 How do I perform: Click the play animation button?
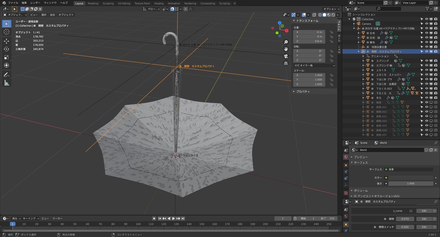click(x=174, y=219)
